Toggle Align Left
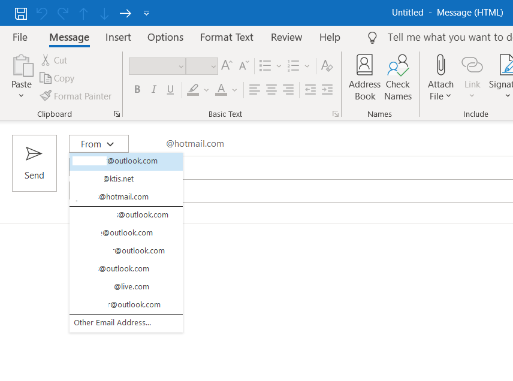 point(255,89)
